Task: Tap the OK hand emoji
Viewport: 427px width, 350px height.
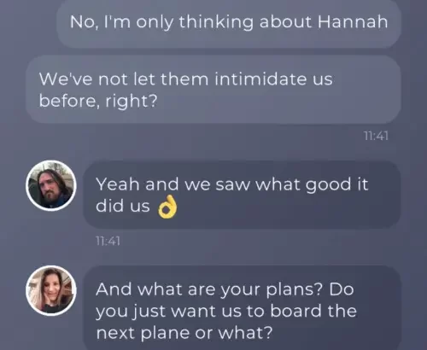Action: pos(167,207)
